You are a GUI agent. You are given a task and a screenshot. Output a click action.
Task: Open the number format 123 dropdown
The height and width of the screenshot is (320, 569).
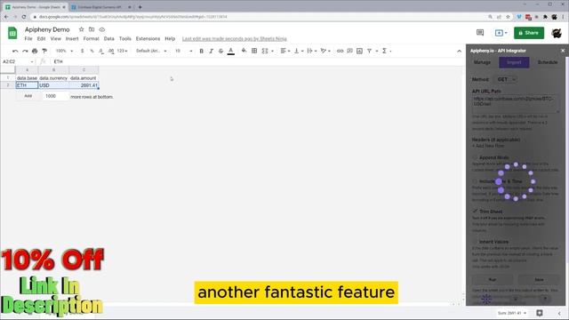click(123, 52)
